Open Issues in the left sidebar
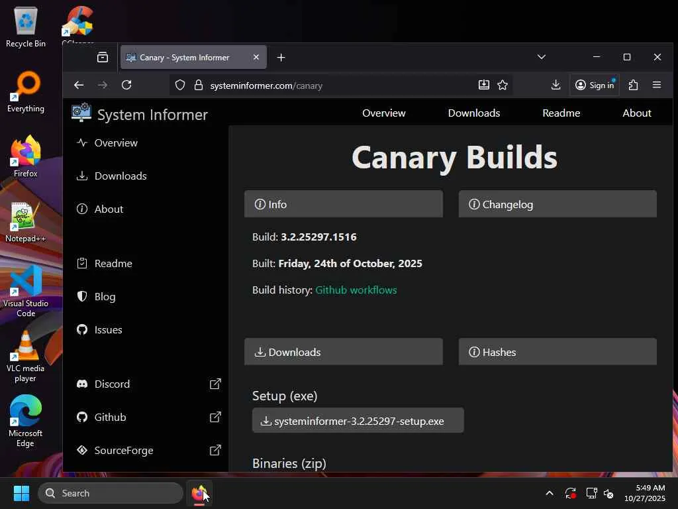The height and width of the screenshot is (509, 678). pos(108,330)
